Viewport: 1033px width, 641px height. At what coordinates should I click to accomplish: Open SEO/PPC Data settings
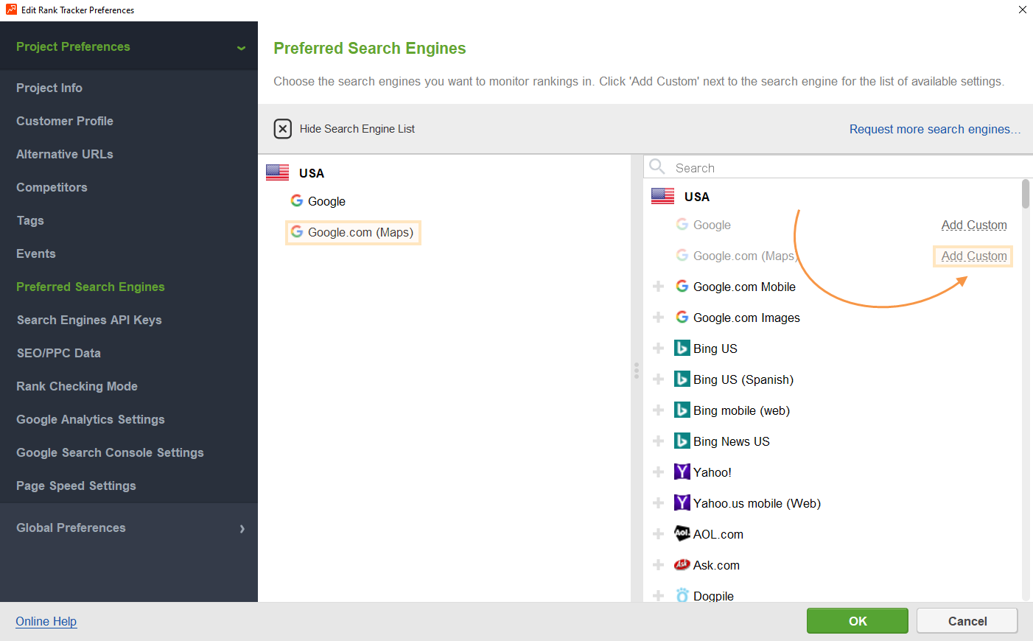[x=59, y=353]
